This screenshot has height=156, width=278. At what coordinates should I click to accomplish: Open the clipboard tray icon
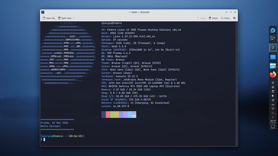(x=273, y=91)
